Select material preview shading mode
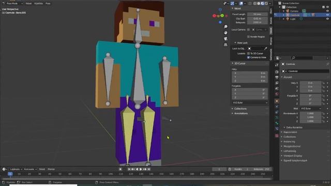Viewport: 331px width, 186px height. tap(262, 4)
